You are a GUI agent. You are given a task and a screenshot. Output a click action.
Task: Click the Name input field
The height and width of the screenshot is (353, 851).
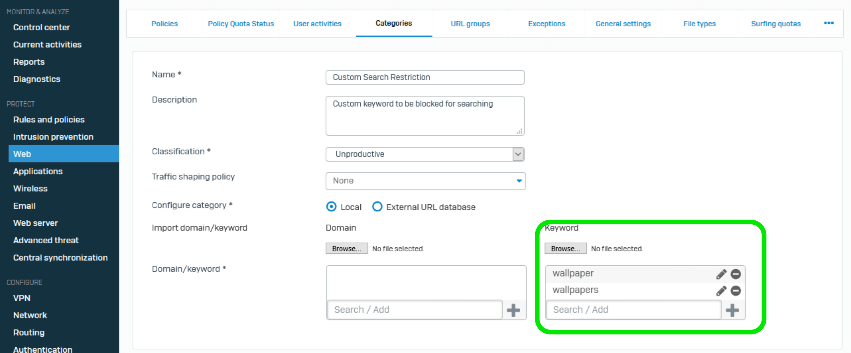425,77
